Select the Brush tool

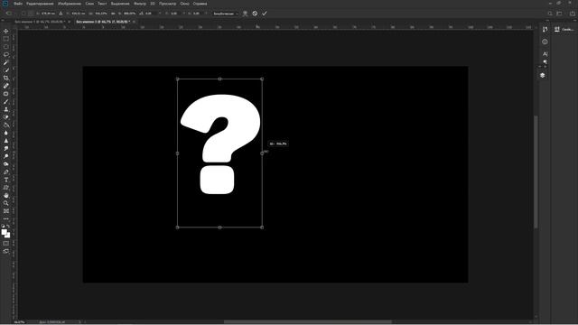[6, 101]
